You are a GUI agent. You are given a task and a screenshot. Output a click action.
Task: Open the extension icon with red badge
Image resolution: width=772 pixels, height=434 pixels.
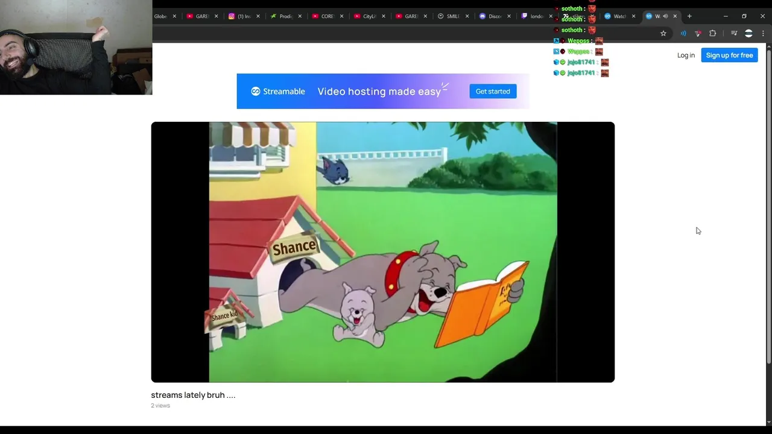point(698,34)
